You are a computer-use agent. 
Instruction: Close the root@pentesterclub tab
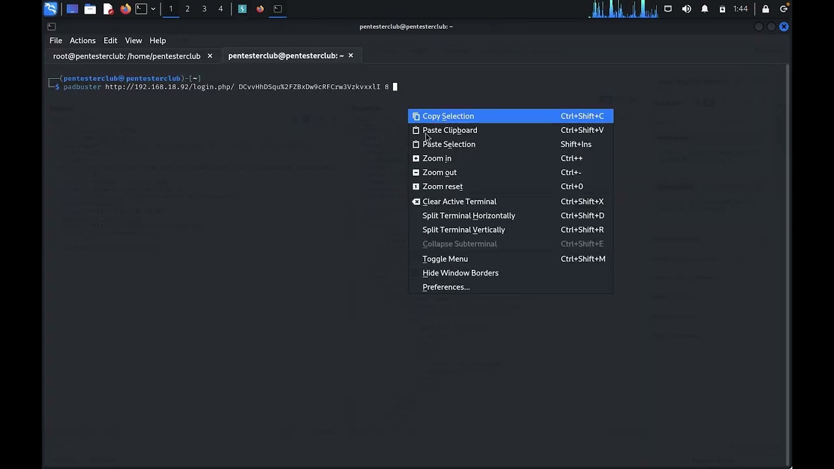click(210, 56)
